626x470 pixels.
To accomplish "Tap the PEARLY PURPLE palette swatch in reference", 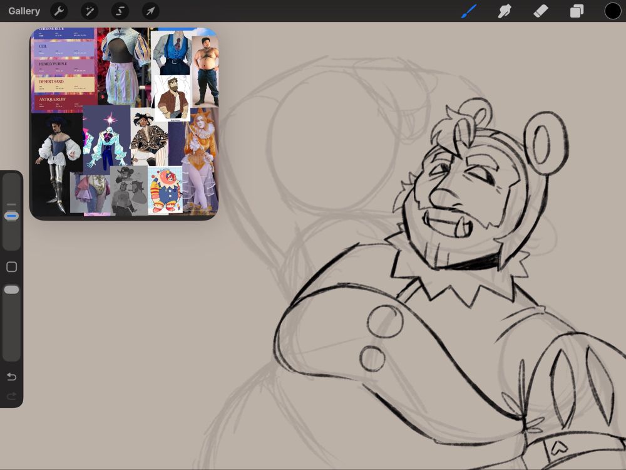I will pyautogui.click(x=64, y=67).
